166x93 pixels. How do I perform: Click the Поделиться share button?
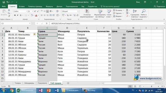click(x=160, y=6)
